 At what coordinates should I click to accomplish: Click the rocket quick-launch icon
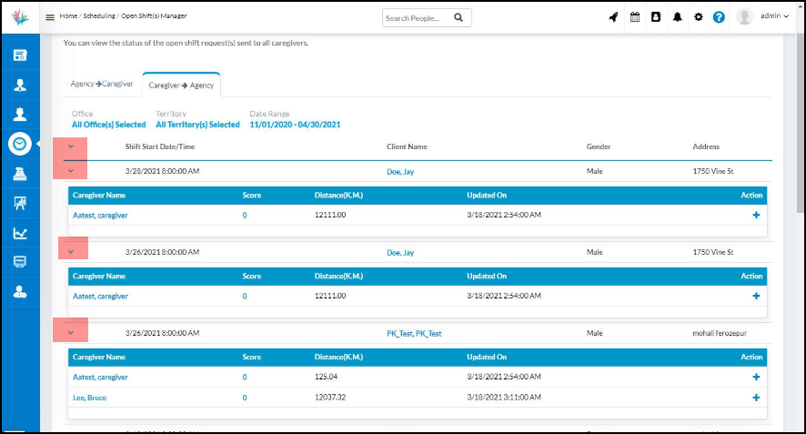(x=615, y=17)
